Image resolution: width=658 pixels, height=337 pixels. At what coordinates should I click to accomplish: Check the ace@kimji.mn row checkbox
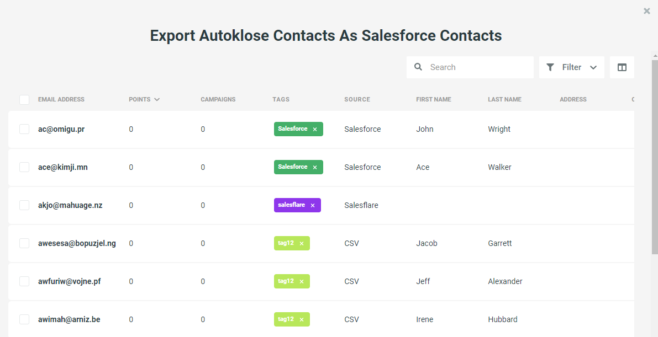pyautogui.click(x=24, y=167)
